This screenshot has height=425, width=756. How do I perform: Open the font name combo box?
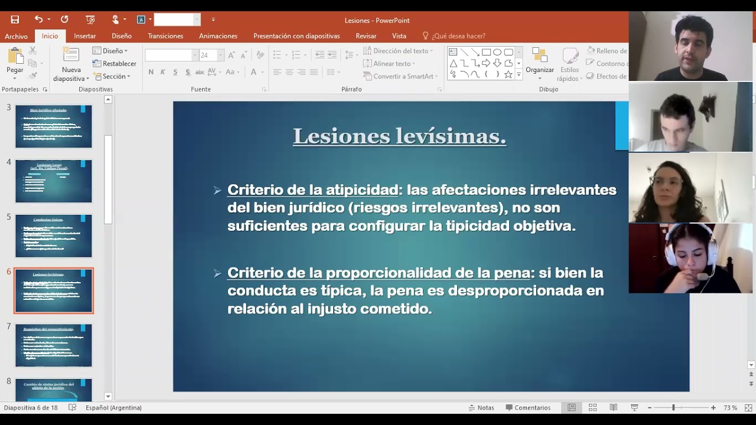click(x=172, y=55)
